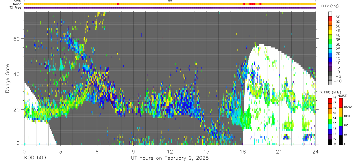This screenshot has width=355, height=164.
Task: Click the '10000' value on the NOISE legend
Action: tap(348, 107)
